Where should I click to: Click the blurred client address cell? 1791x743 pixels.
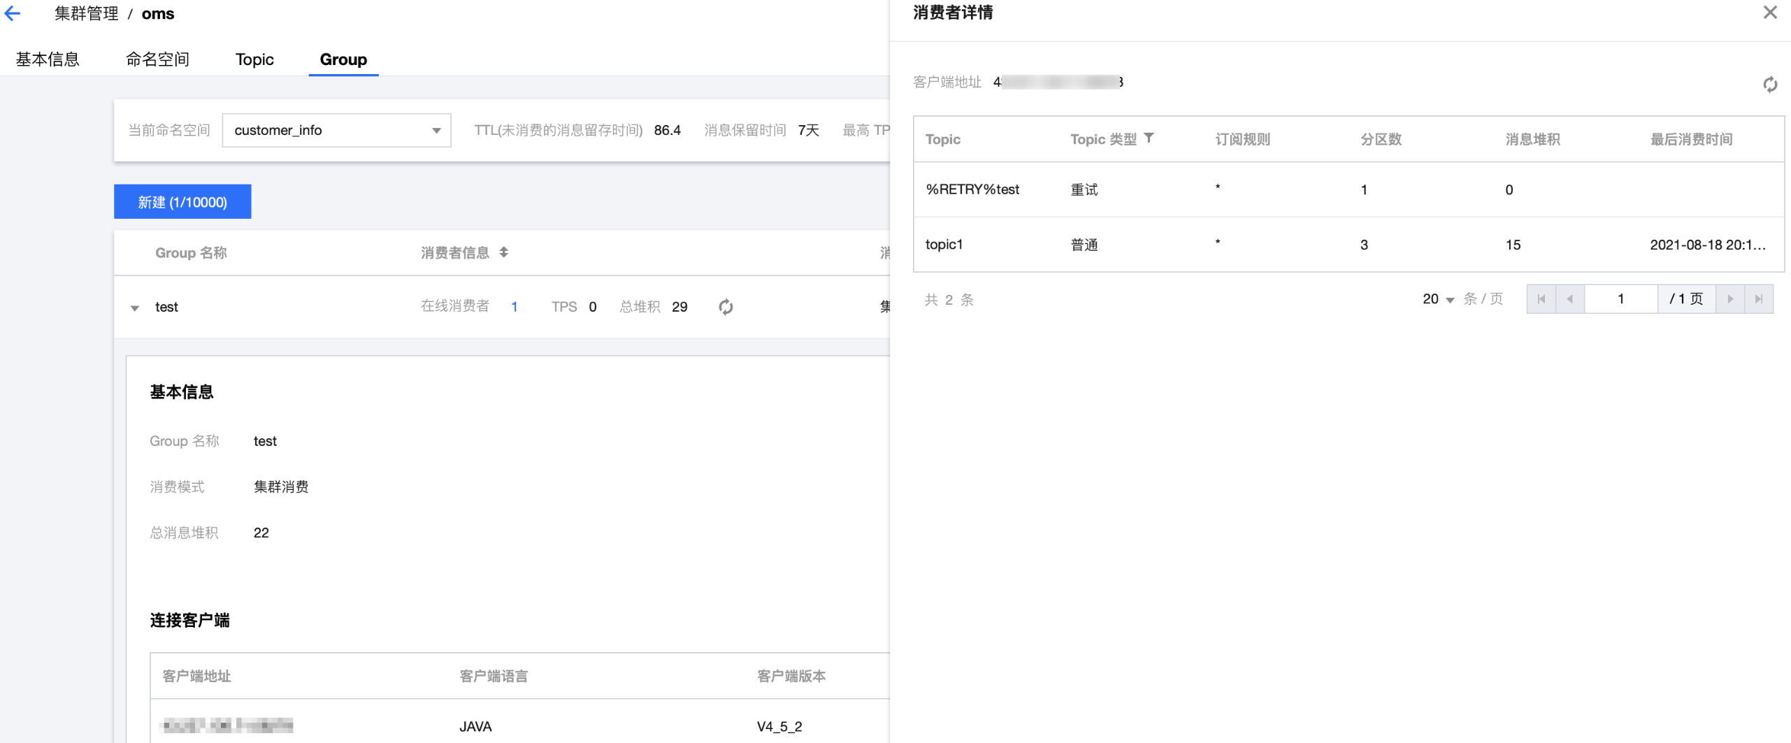(x=226, y=726)
